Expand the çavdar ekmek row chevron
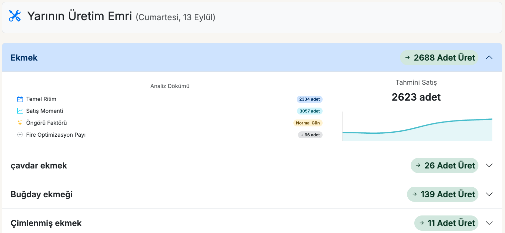The width and height of the screenshot is (505, 233). (x=489, y=165)
